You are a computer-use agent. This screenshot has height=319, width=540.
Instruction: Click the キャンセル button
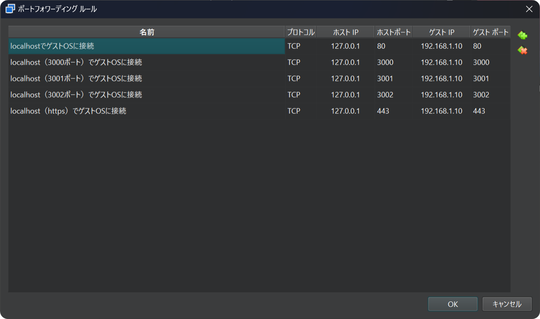point(507,304)
